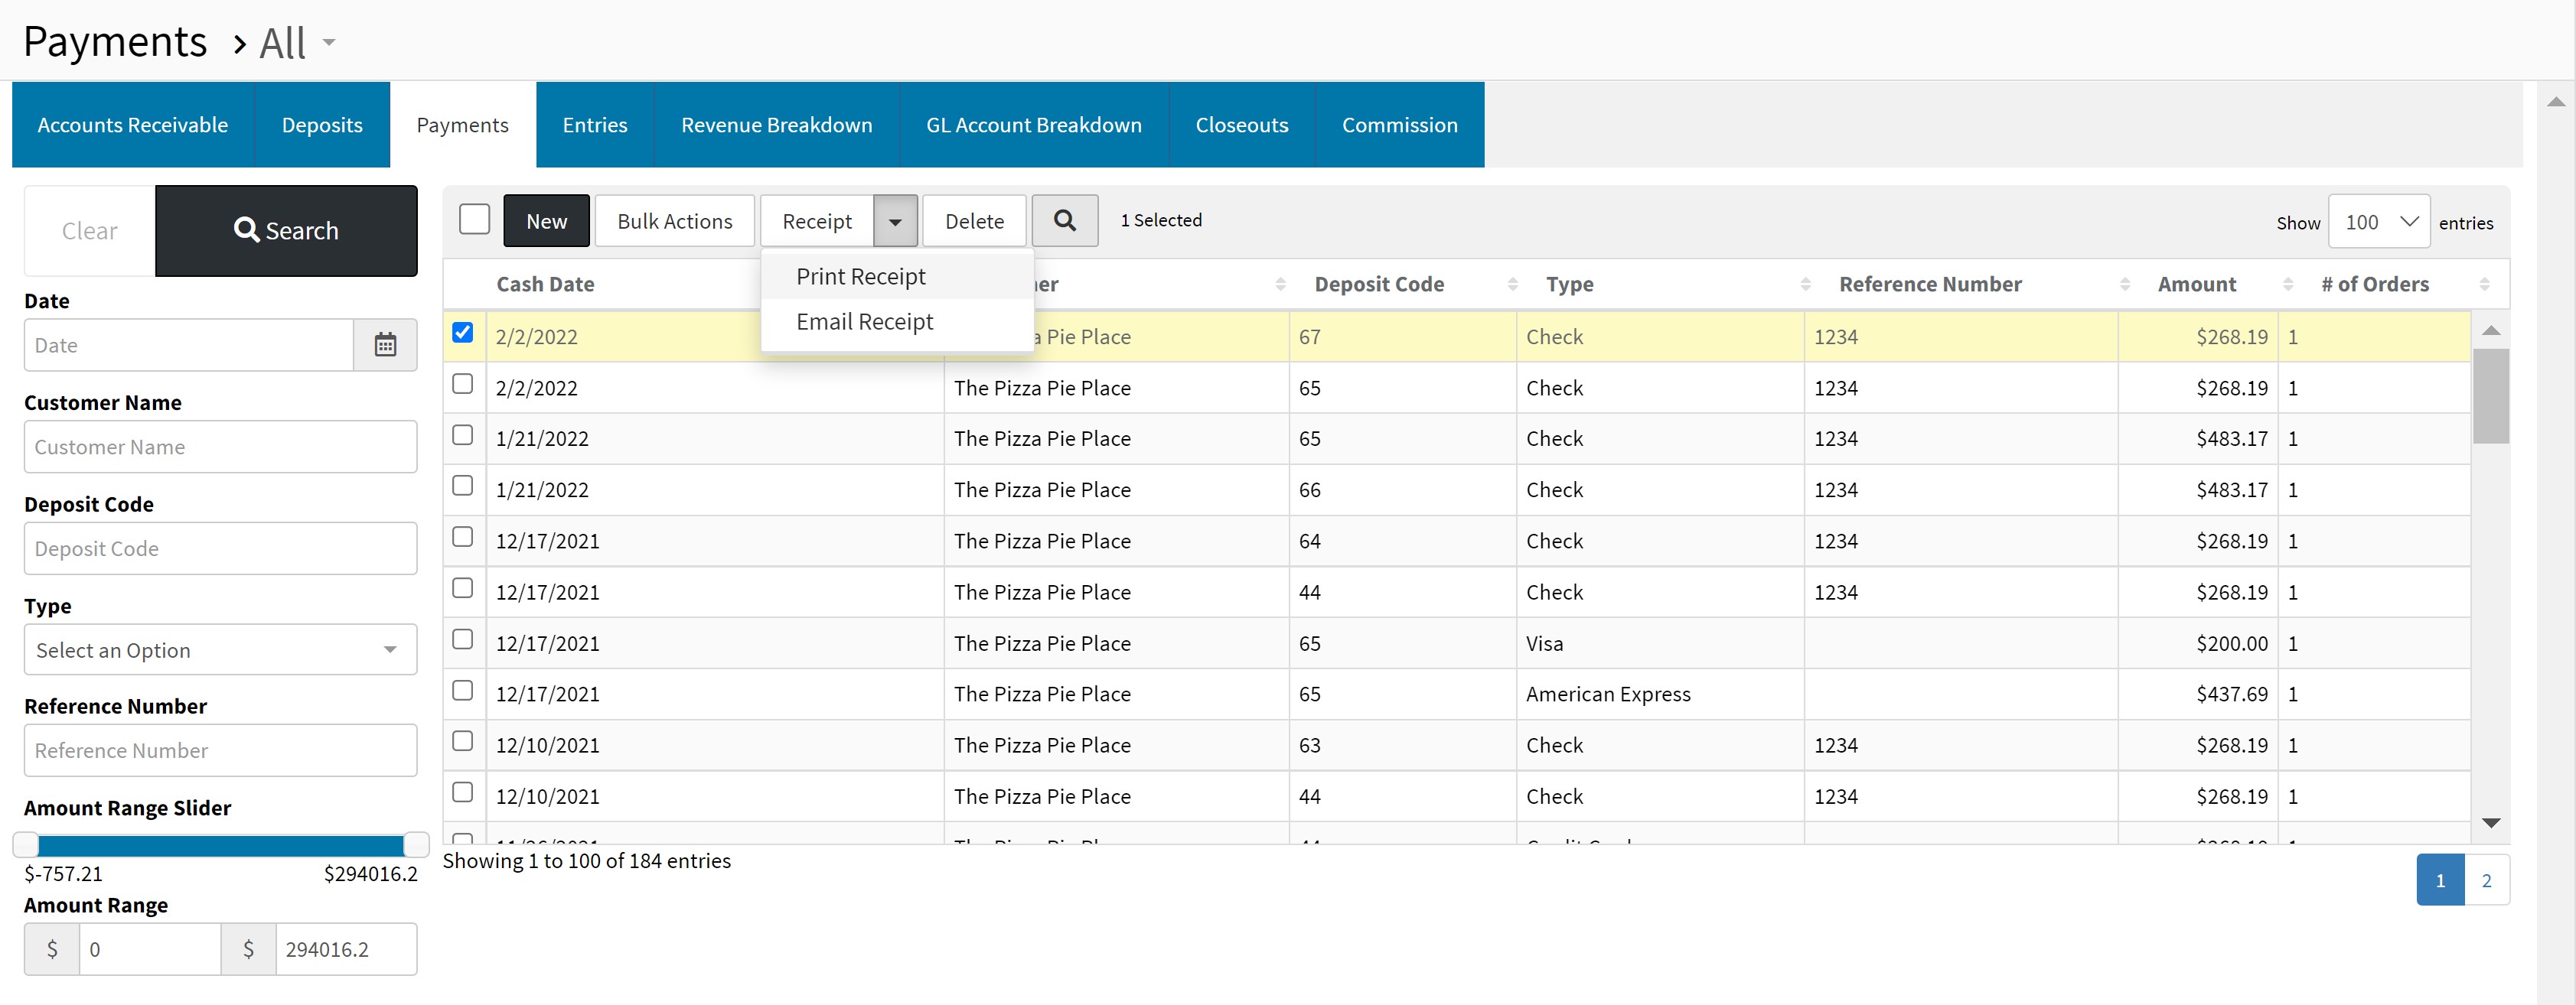The height and width of the screenshot is (1005, 2576).
Task: Check the $200.00 Visa payment row
Action: coord(462,639)
